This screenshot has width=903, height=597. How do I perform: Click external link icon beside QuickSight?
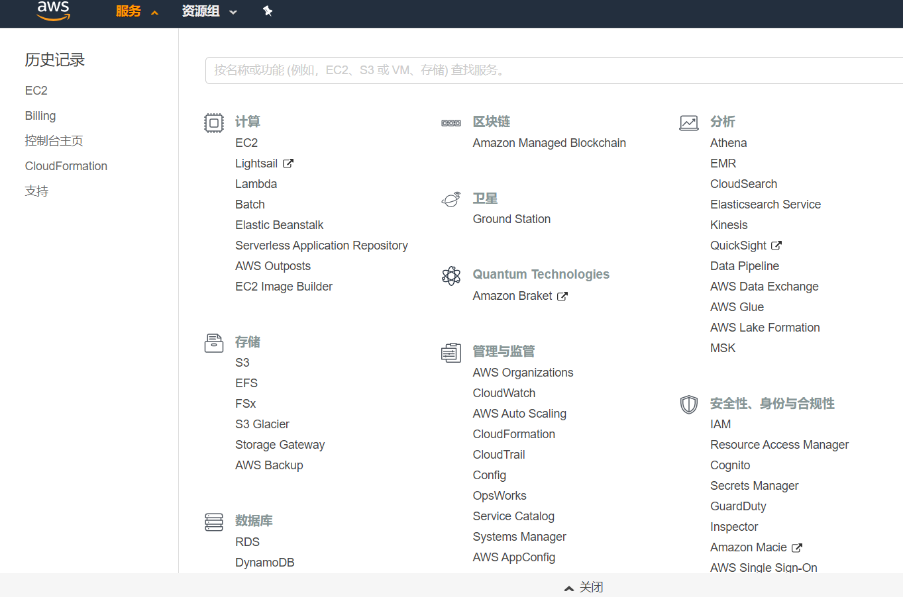pos(776,246)
